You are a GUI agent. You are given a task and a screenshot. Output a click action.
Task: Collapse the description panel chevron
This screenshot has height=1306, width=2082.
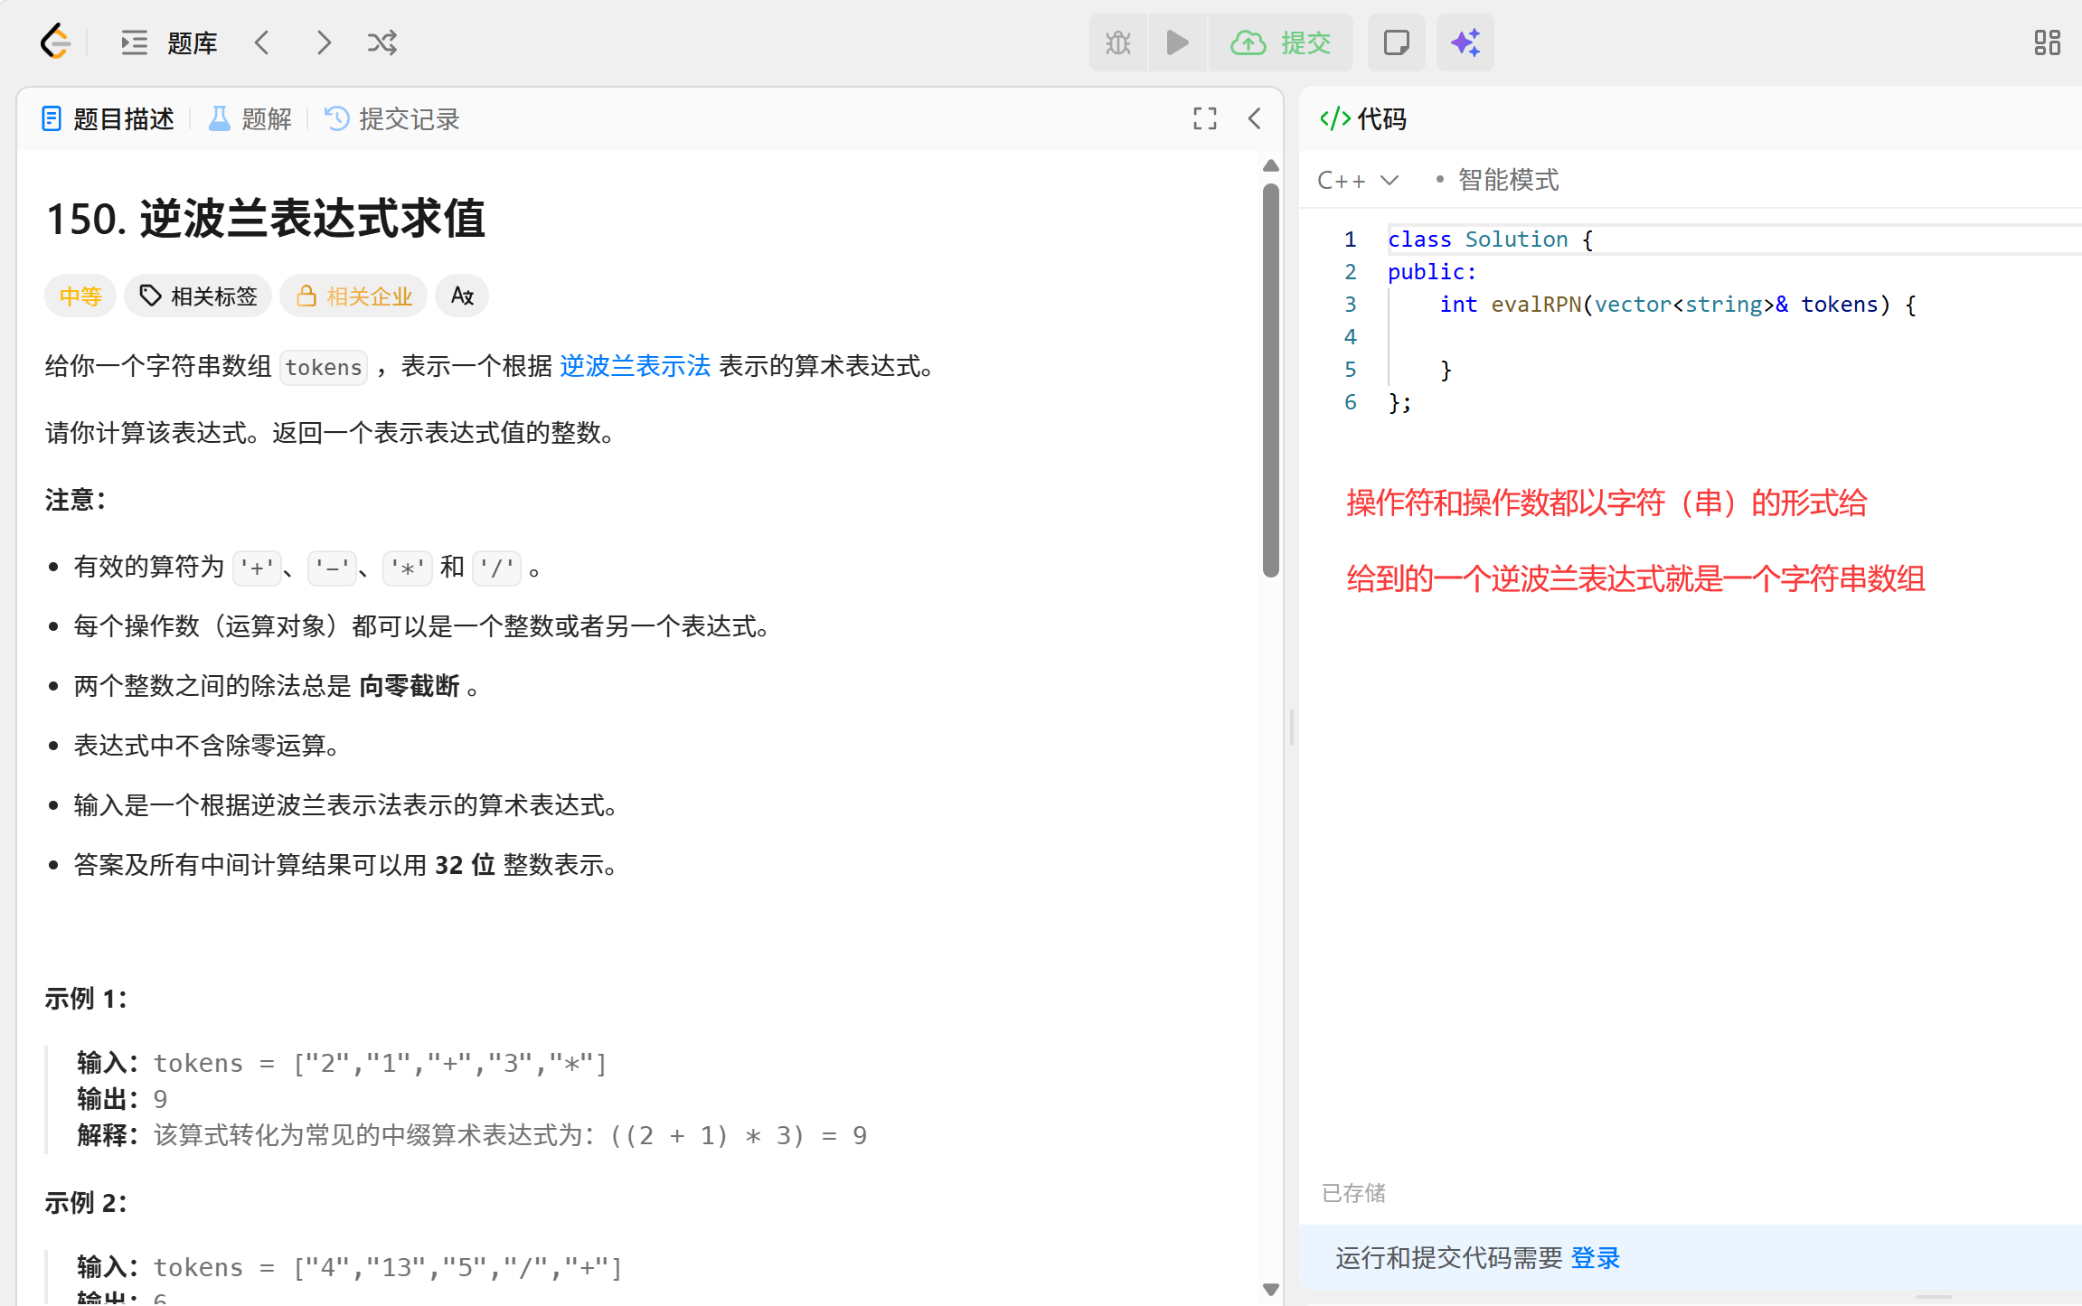tap(1255, 118)
